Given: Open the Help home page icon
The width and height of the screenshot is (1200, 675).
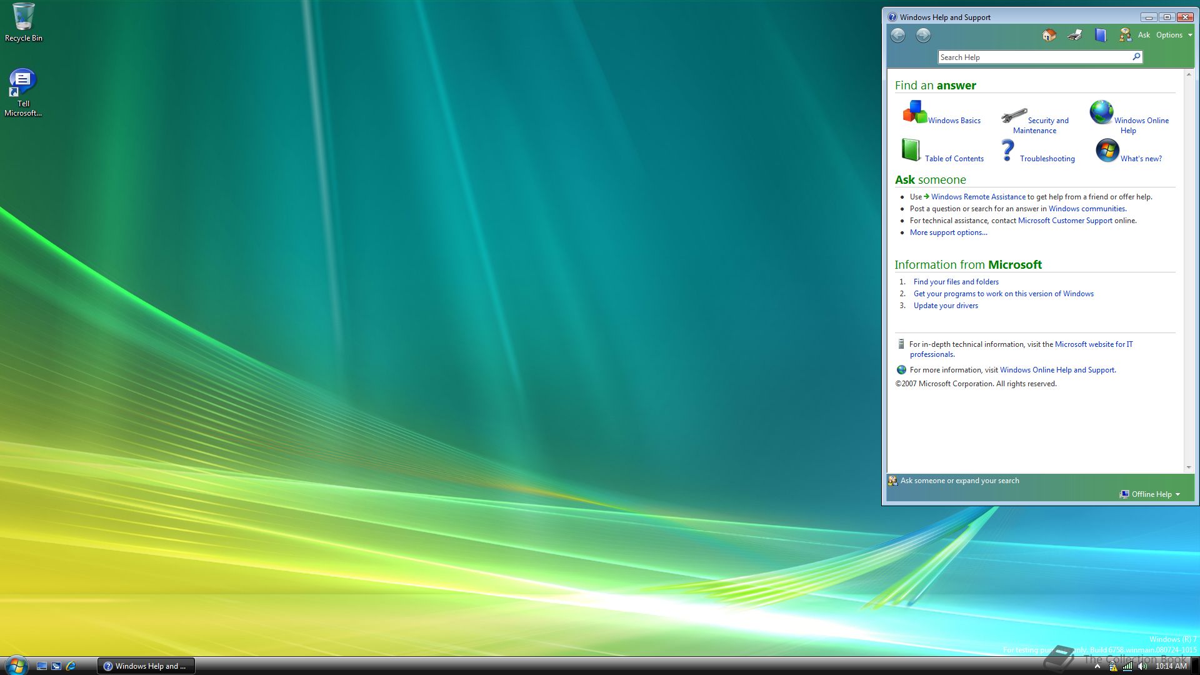Looking at the screenshot, I should [1049, 36].
